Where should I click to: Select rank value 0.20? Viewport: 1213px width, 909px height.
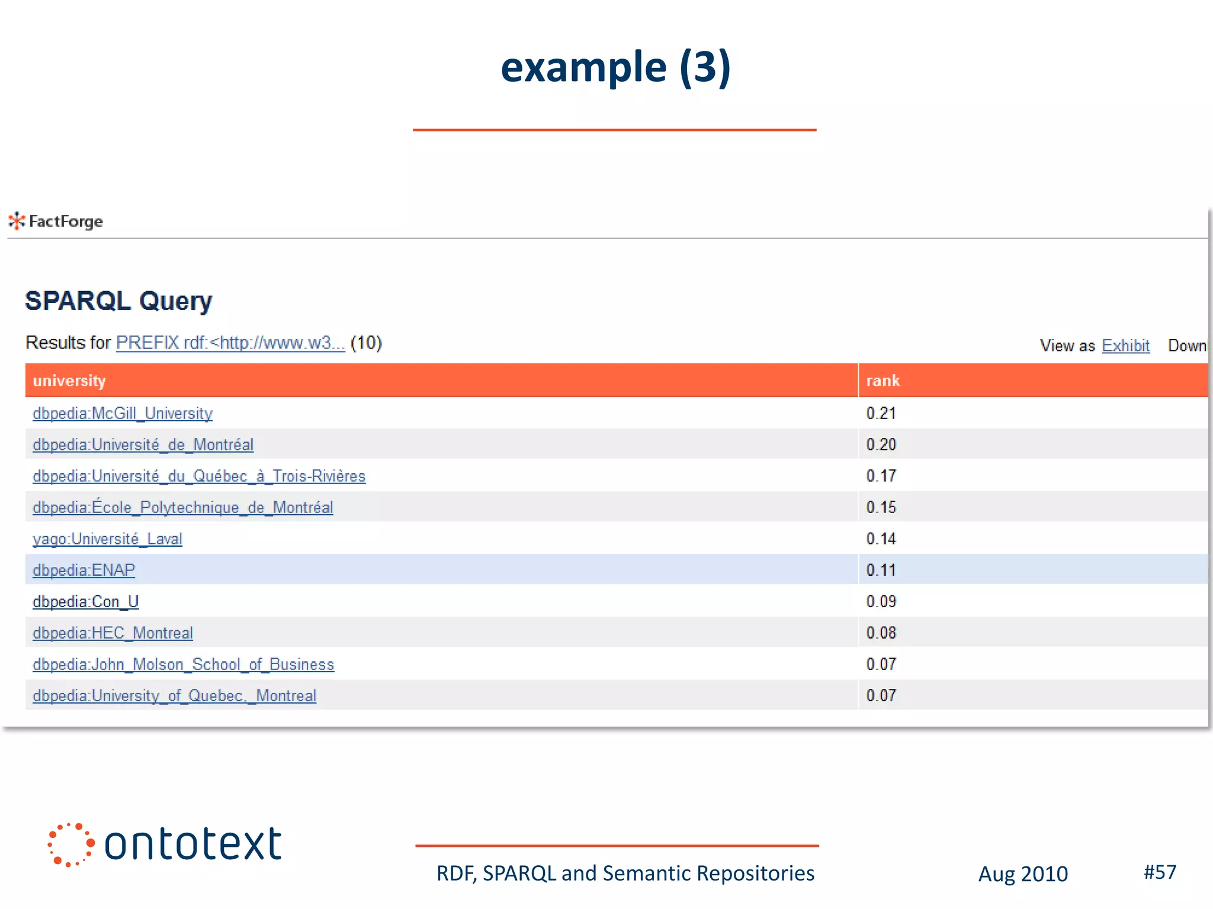pos(881,444)
